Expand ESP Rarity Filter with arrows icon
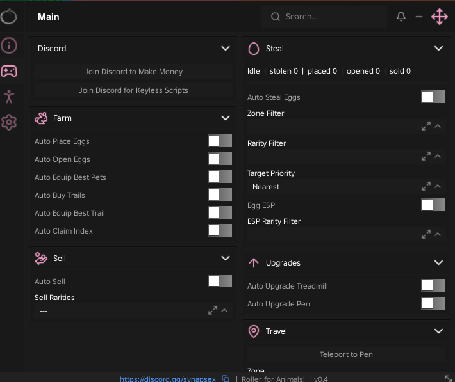Image resolution: width=455 pixels, height=382 pixels. pos(426,234)
